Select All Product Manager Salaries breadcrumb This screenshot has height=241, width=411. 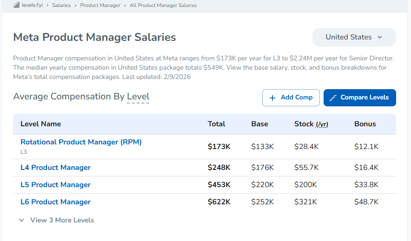[x=163, y=6]
